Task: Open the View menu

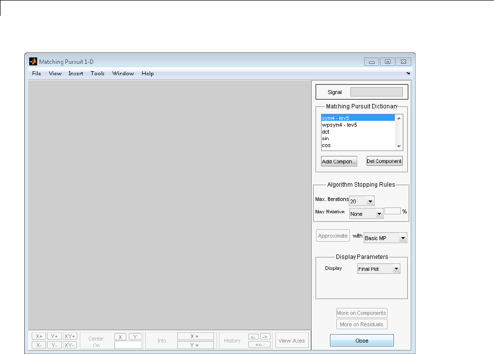Action: tap(55, 73)
